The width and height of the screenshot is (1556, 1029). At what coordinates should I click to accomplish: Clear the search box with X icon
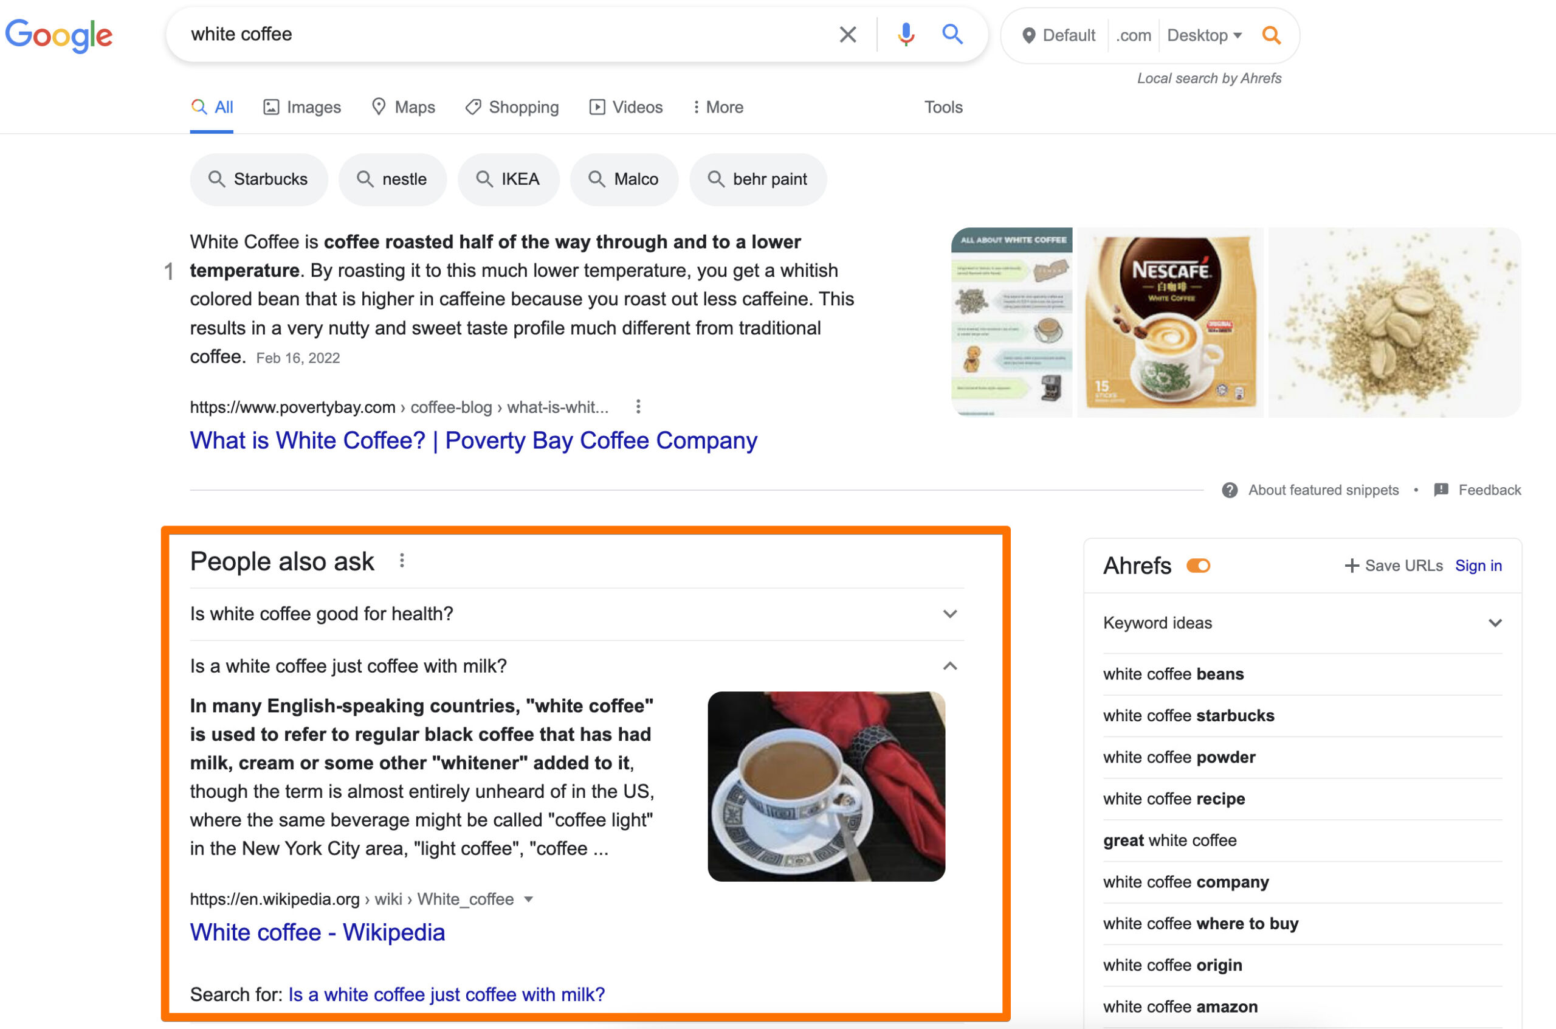pyautogui.click(x=847, y=35)
